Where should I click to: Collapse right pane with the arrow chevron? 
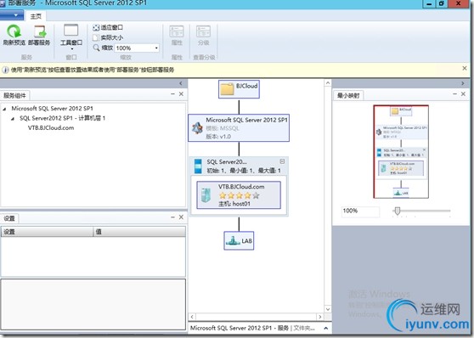pos(463,83)
